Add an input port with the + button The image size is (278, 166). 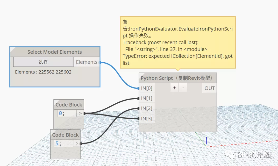click(x=175, y=88)
